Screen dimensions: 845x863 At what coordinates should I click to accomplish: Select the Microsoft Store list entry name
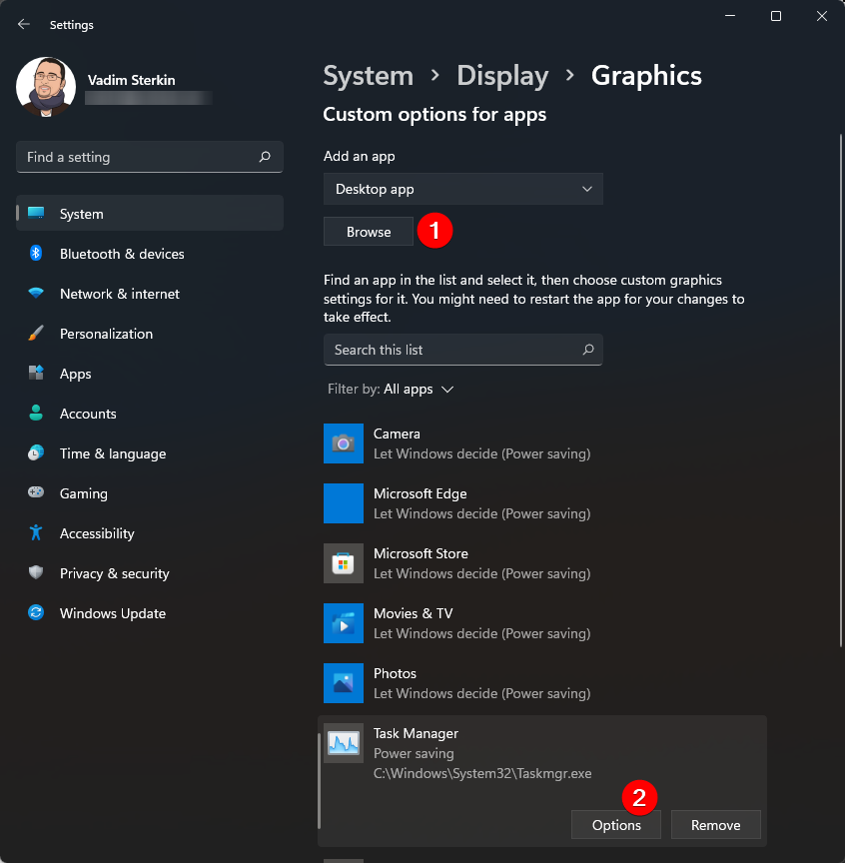click(421, 553)
